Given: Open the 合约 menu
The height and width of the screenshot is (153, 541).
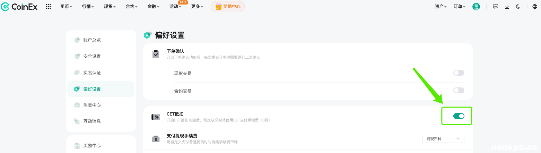Looking at the screenshot, I should coord(132,7).
